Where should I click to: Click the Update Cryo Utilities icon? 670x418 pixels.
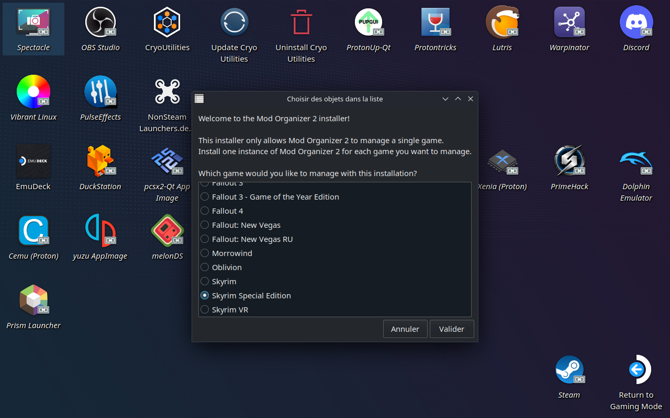[x=234, y=22]
